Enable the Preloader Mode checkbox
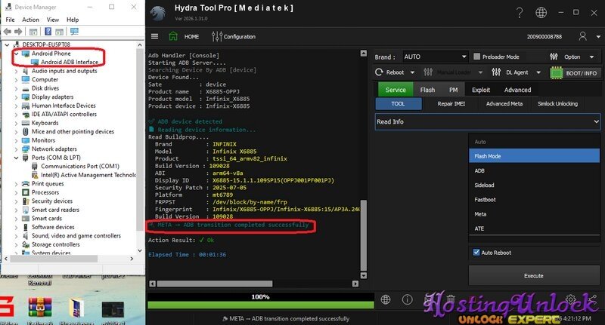Viewport: 605px width, 325px height. pyautogui.click(x=476, y=57)
